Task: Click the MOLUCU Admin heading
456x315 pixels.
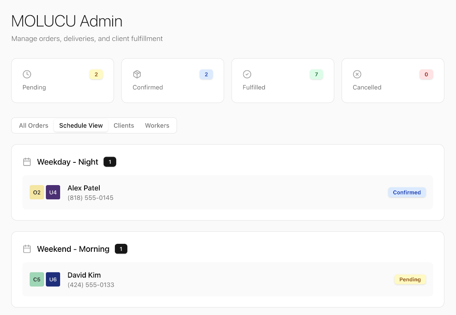Action: pyautogui.click(x=67, y=21)
